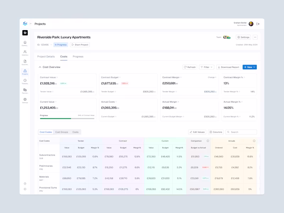The image size is (284, 213).
Task: Open the Project Details tab
Action: pos(45,56)
